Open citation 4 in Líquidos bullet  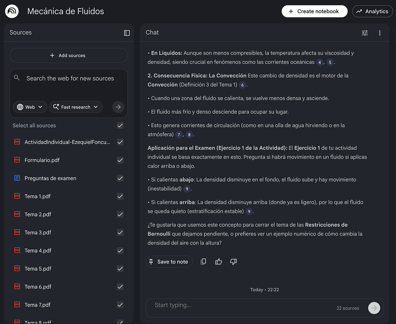point(320,62)
